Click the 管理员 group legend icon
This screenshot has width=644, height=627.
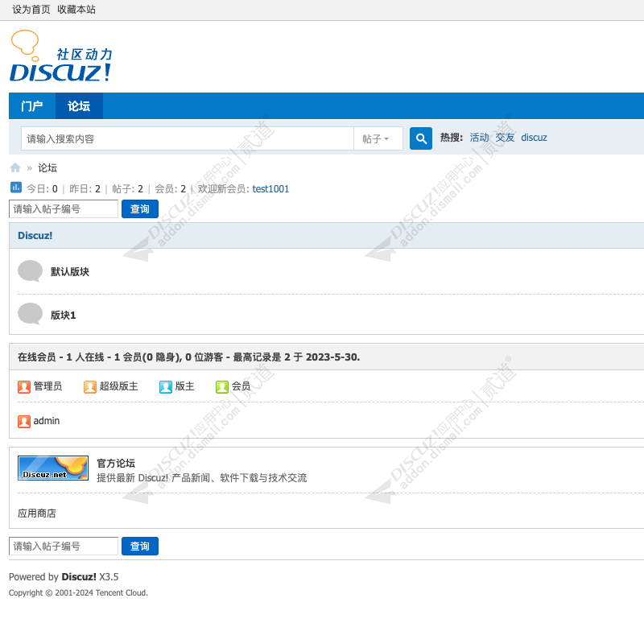pos(24,386)
